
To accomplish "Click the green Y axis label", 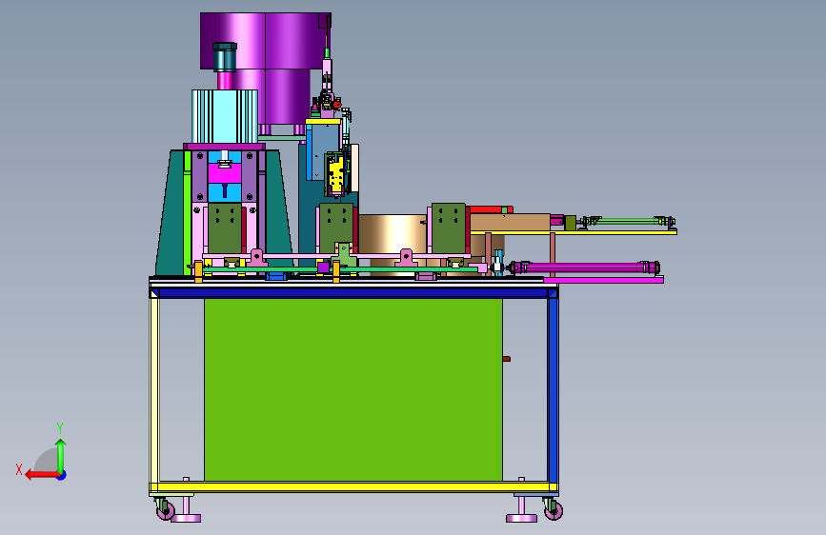I will (x=60, y=427).
